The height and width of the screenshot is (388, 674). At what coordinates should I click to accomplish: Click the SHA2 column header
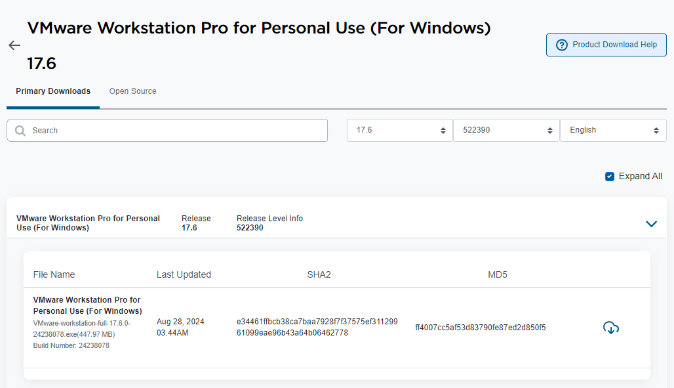pyautogui.click(x=319, y=274)
